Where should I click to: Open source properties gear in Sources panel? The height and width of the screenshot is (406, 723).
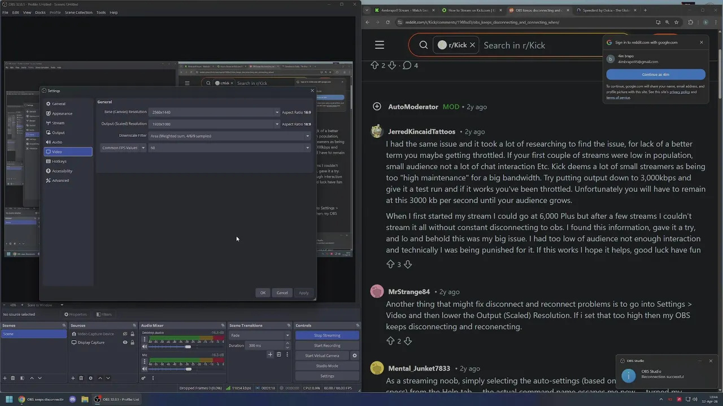[90, 378]
